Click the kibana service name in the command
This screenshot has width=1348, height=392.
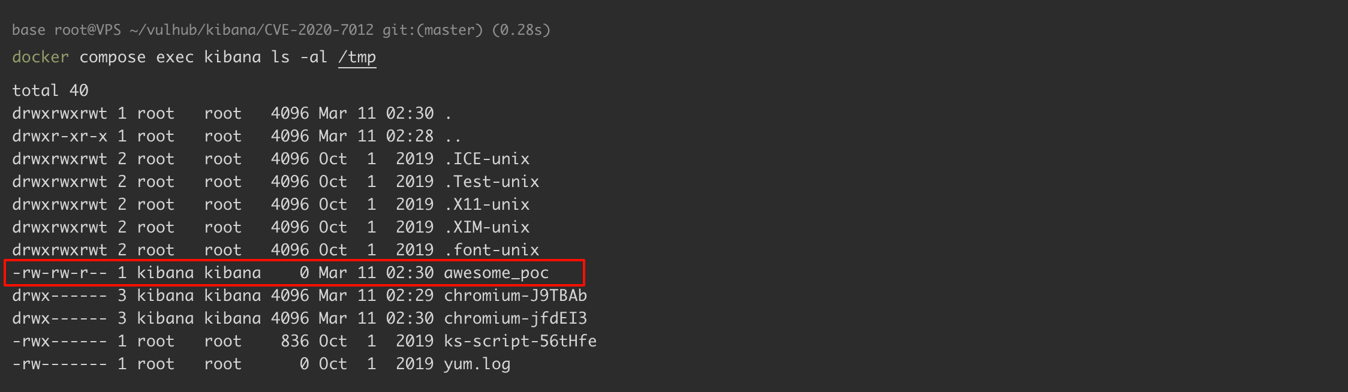tap(232, 58)
